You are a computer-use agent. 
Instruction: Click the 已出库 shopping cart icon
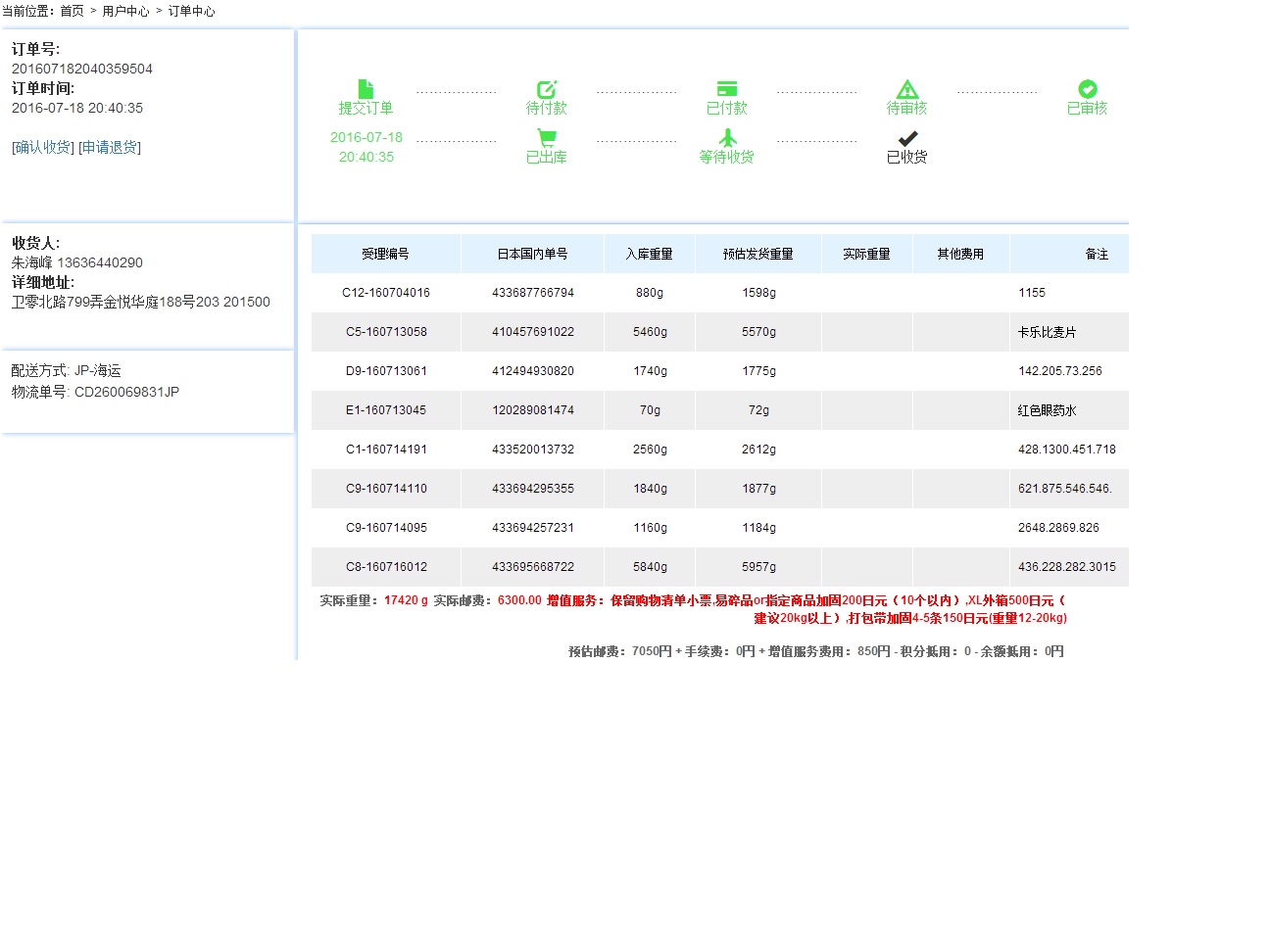coord(547,137)
